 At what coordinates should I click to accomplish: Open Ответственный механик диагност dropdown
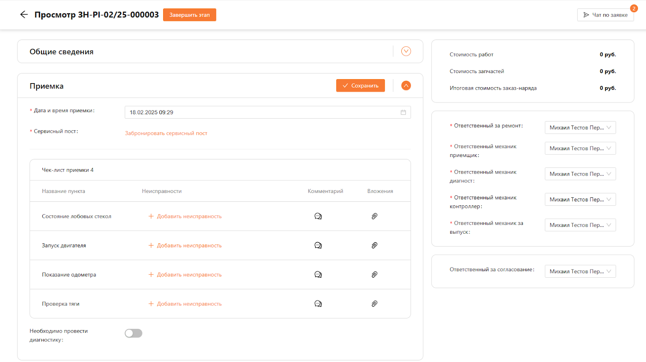(580, 174)
